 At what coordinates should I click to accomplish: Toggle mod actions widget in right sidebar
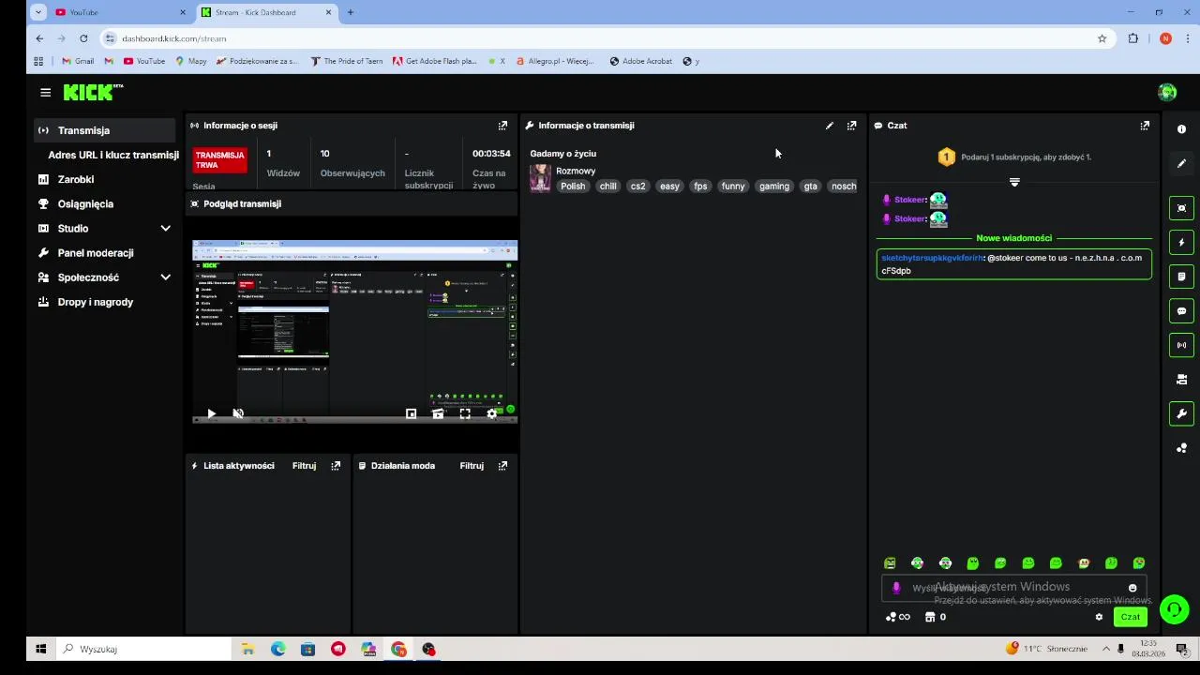click(1181, 277)
